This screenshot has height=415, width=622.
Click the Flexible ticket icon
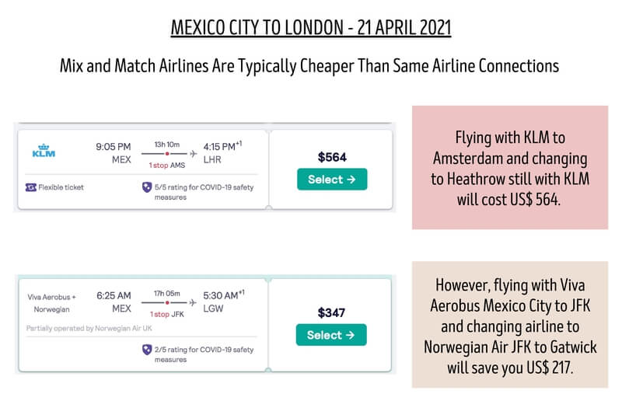click(x=31, y=187)
